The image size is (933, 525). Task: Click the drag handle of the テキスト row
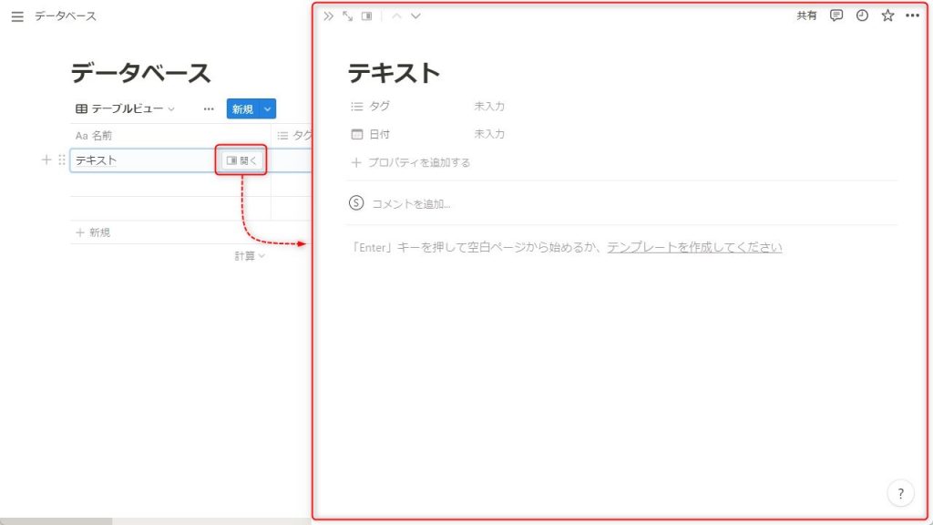pos(62,160)
